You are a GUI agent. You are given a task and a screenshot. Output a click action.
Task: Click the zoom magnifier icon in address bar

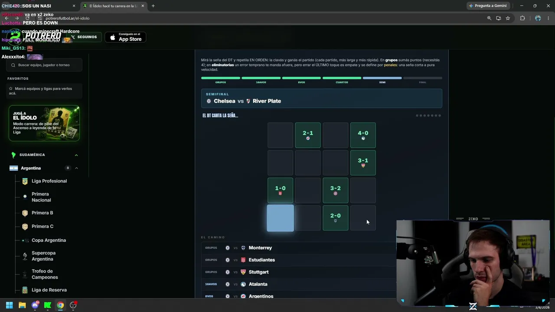[x=489, y=18]
